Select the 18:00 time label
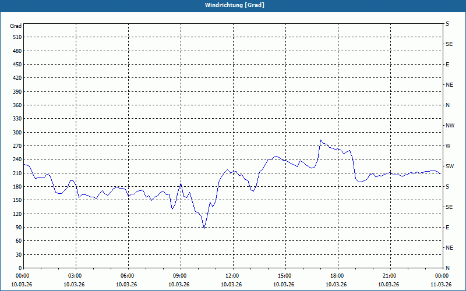This screenshot has width=466, height=291. (x=337, y=276)
